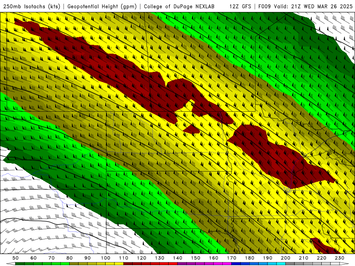Click the 90 label on the color scale
The width and height of the screenshot is (355, 266).
87,258
